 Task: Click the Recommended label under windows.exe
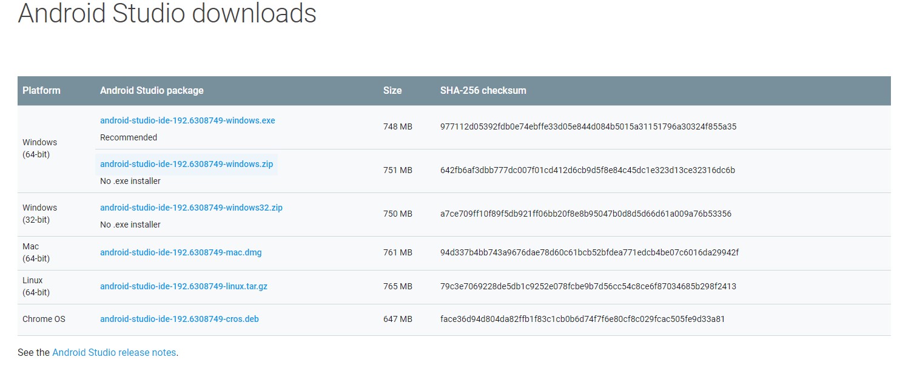click(129, 137)
